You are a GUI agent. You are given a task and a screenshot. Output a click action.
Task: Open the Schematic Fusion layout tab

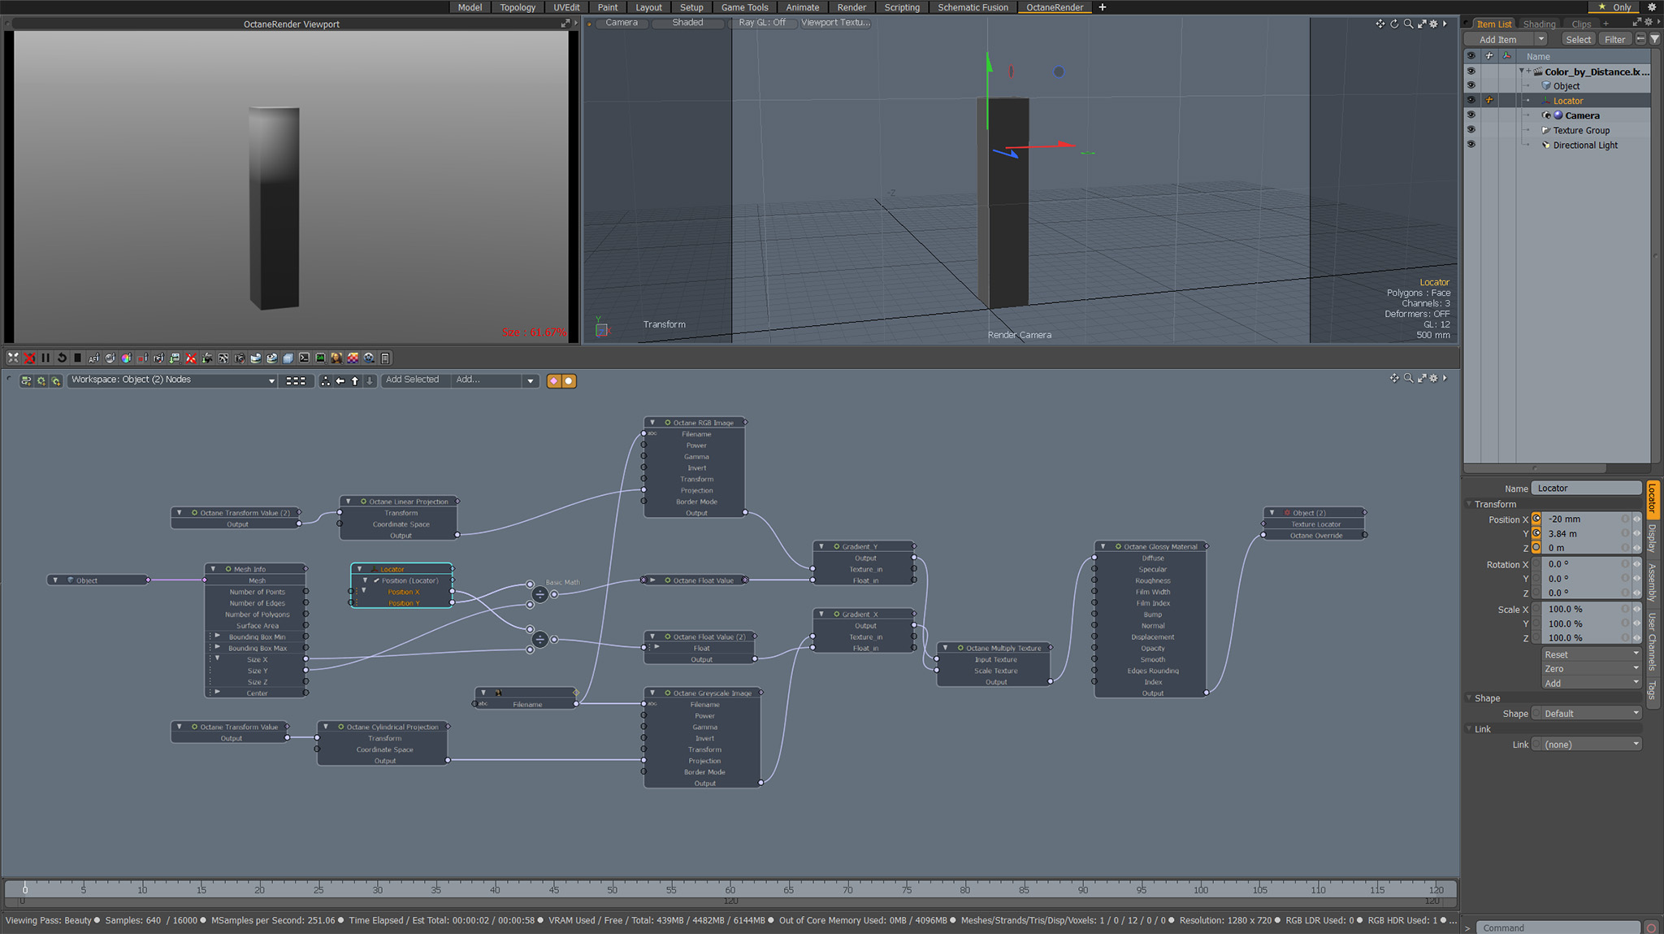(973, 7)
